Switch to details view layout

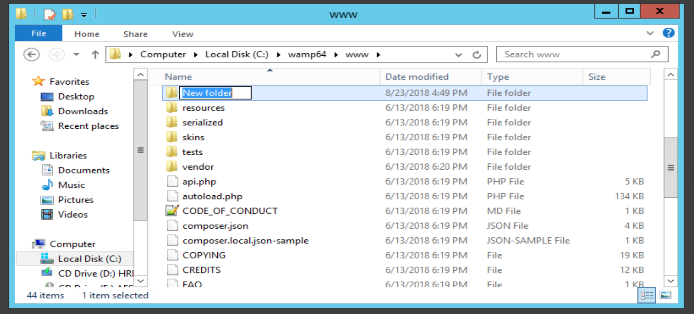647,296
